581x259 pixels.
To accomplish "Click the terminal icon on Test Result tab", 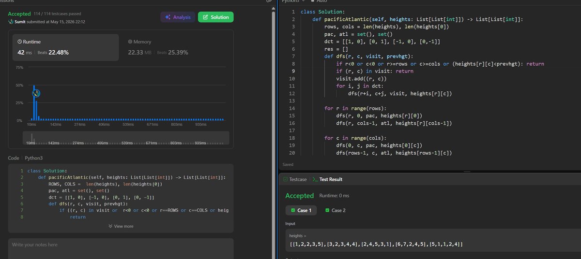I will pyautogui.click(x=315, y=179).
